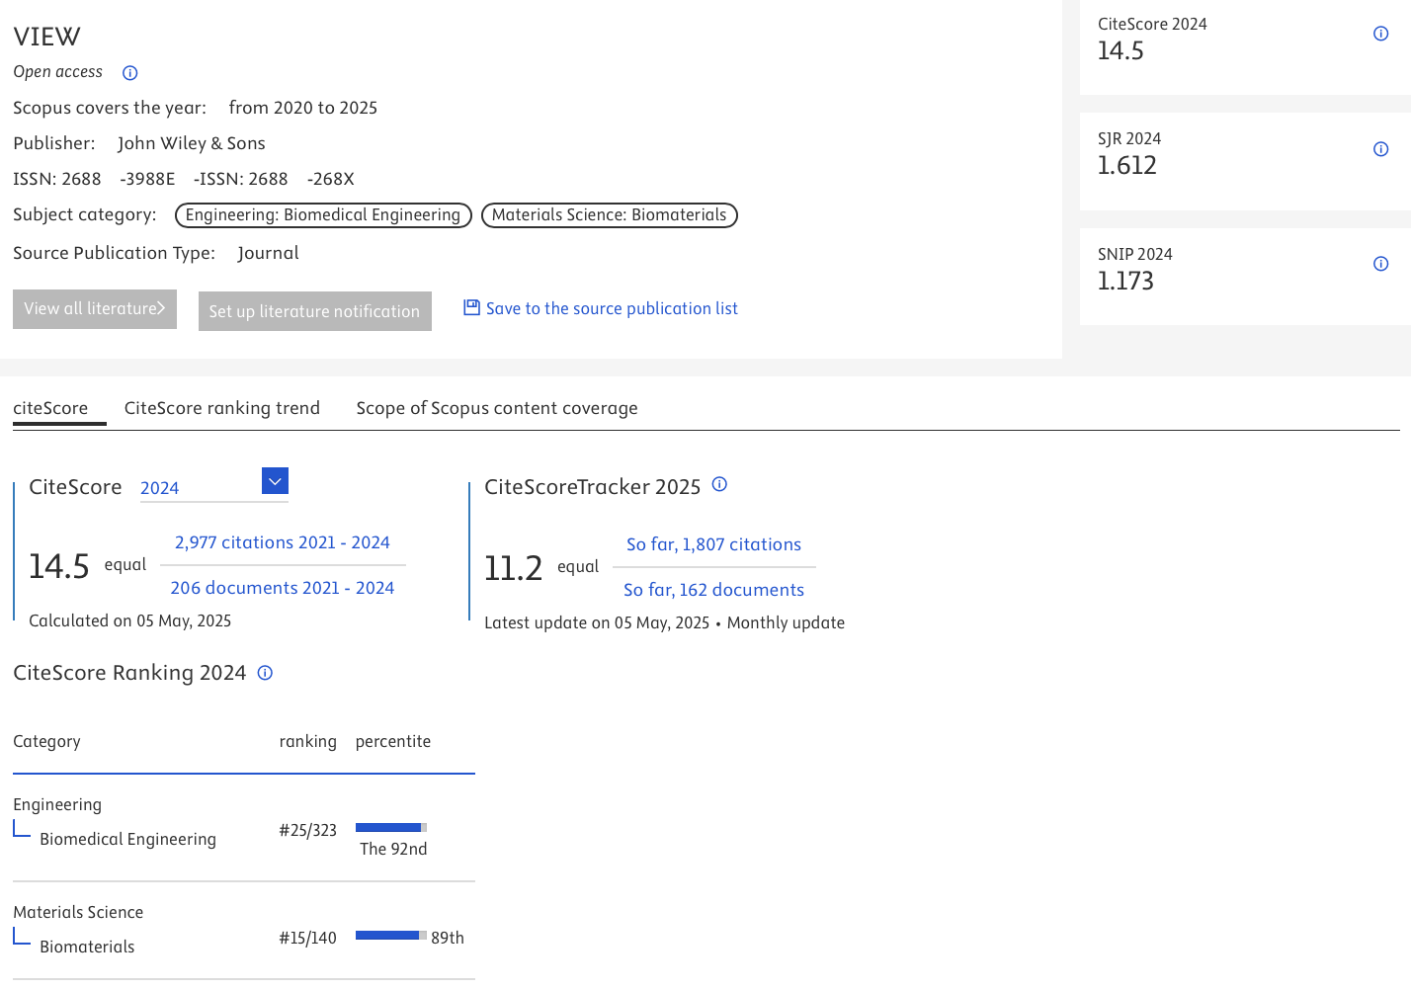Click the View all literature button
This screenshot has width=1411, height=990.
(94, 308)
